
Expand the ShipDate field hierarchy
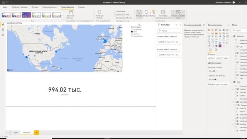(x=233, y=124)
